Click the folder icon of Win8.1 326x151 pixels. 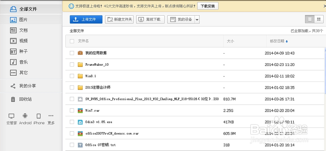pos(80,76)
